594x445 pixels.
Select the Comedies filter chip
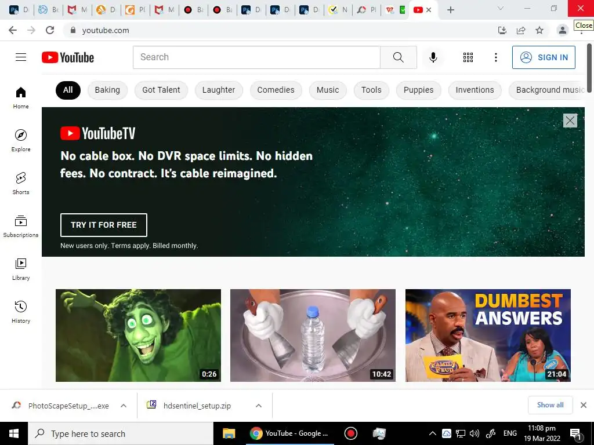click(276, 90)
